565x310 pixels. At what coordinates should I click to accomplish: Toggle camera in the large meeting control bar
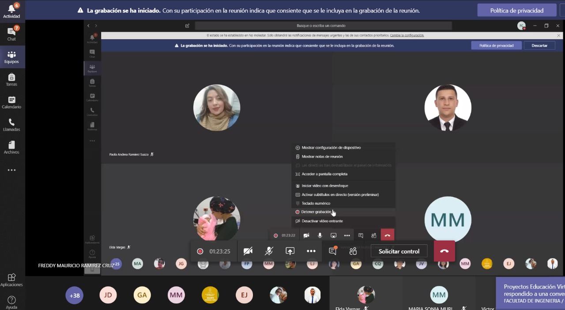(x=248, y=251)
